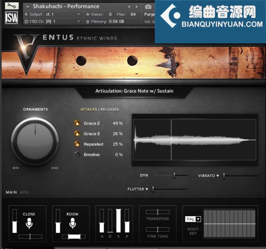266x249 pixels.
Task: Go to previous instrument with left arrow
Action: (x=129, y=7)
